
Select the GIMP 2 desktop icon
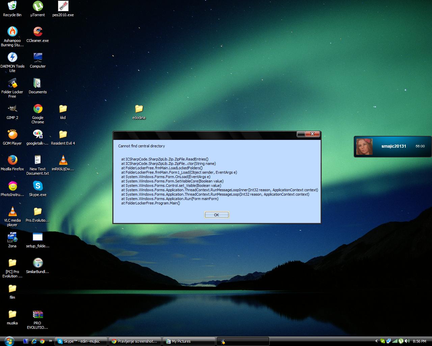tap(12, 112)
